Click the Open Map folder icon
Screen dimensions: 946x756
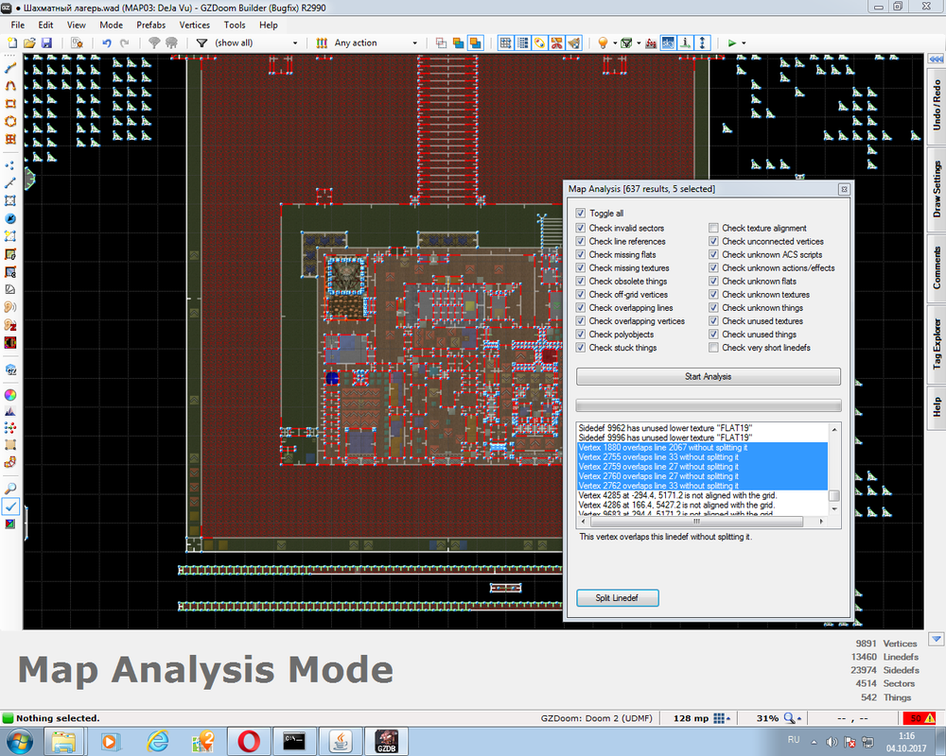(x=29, y=43)
